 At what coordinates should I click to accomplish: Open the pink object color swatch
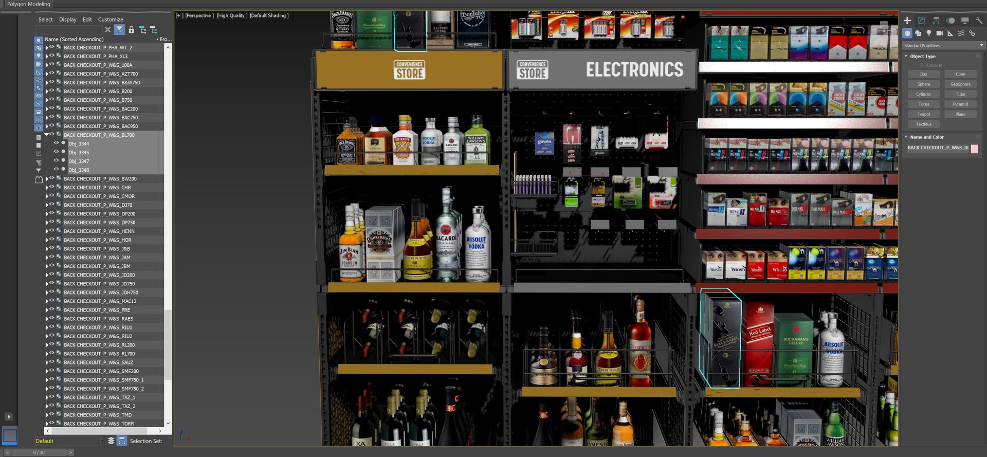click(x=974, y=148)
